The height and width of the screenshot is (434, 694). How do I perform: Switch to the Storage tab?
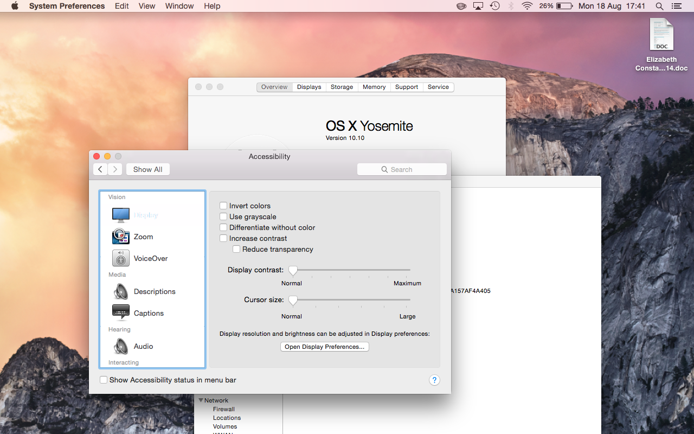coord(342,87)
